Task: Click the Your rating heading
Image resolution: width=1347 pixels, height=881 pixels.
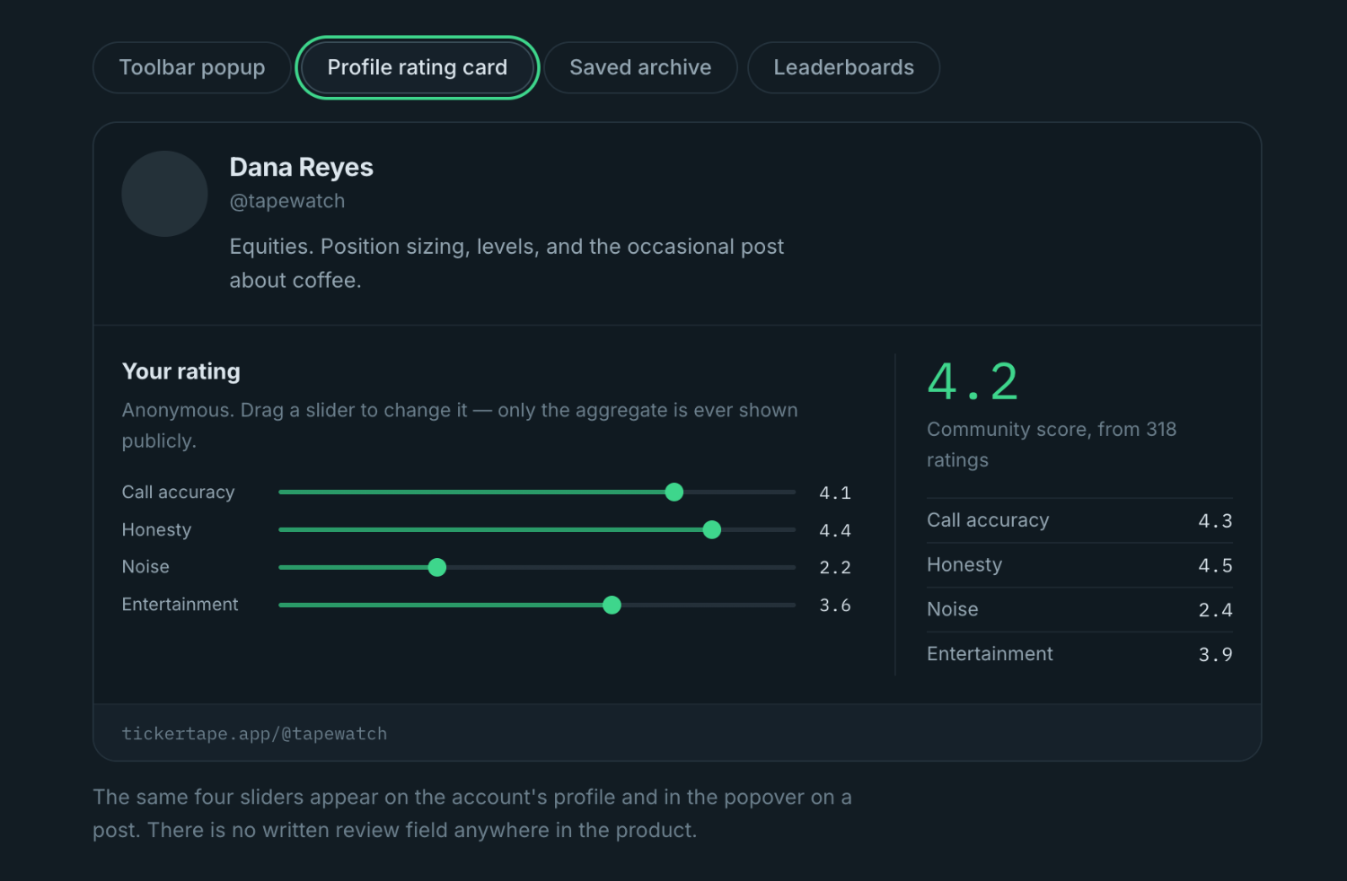Action: tap(181, 371)
